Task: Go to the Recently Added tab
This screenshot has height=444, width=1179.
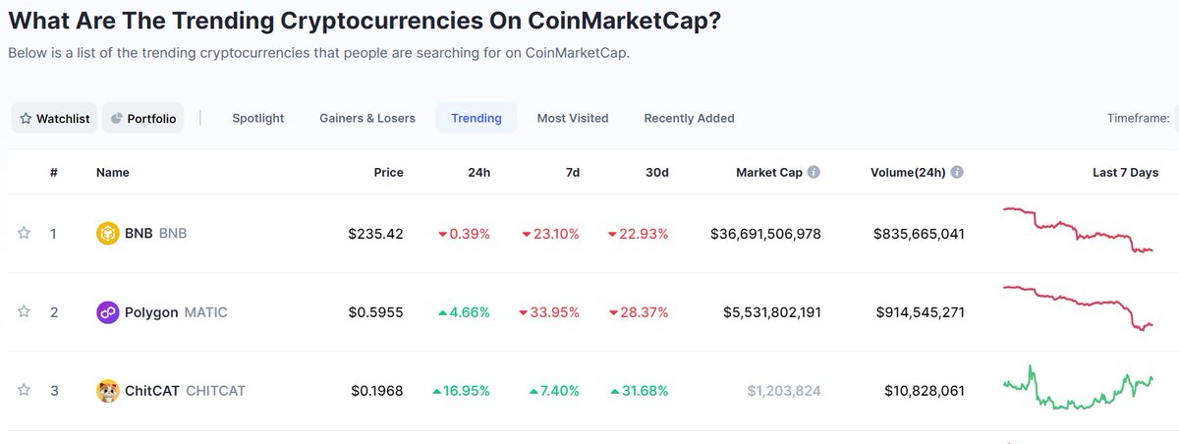Action: (x=689, y=118)
